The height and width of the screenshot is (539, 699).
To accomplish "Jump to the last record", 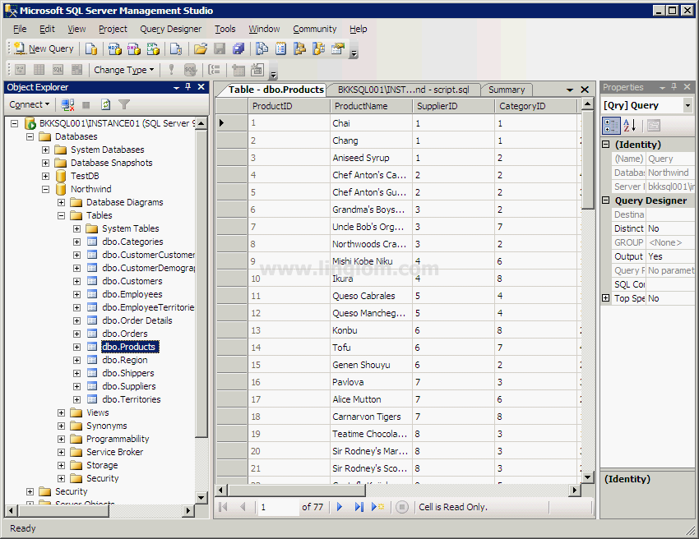I will tap(359, 507).
